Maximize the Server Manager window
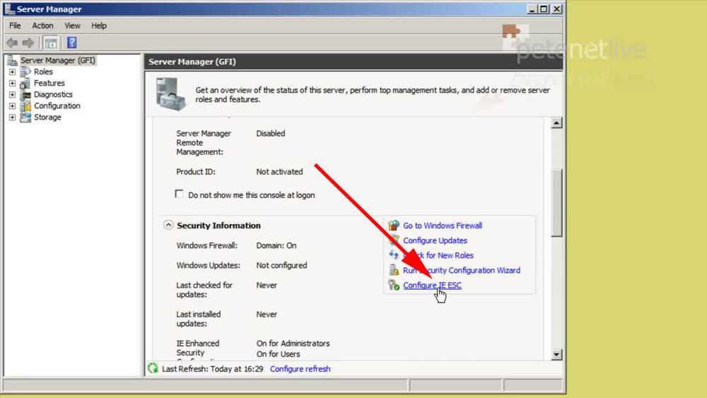 544,8
